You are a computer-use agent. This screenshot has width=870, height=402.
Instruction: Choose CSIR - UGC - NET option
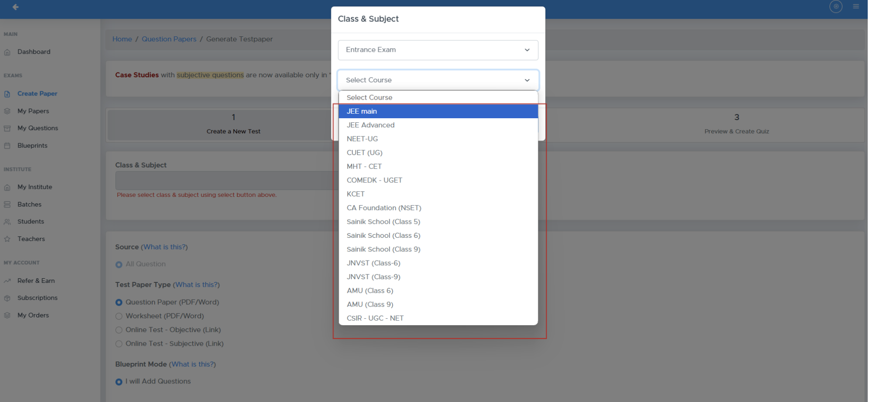pyautogui.click(x=438, y=318)
